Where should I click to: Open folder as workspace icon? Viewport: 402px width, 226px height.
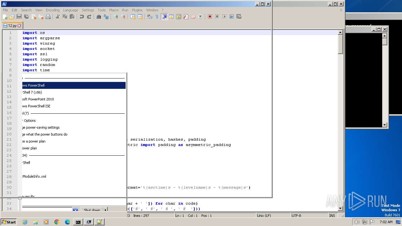[193, 17]
